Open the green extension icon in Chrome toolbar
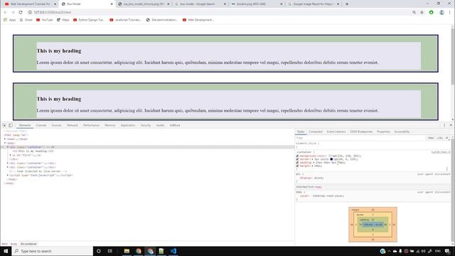 tap(432, 12)
